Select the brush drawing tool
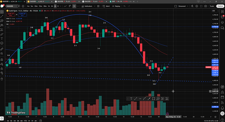Image resolution: width=225 pixels, height=122 pixels. coord(2,34)
